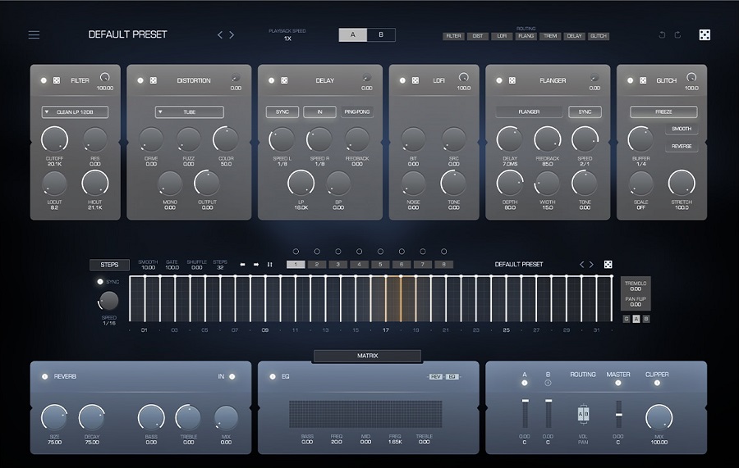The height and width of the screenshot is (468, 739).
Task: Go to next preset using top right chevron
Action: [x=232, y=35]
